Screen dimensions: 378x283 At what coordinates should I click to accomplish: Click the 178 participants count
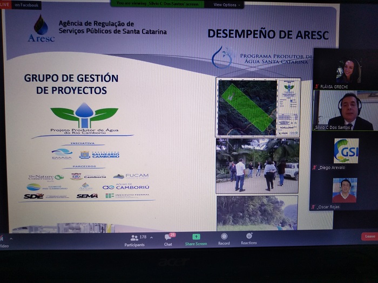click(x=143, y=237)
